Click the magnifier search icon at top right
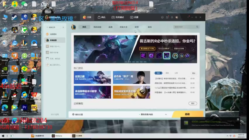The image size is (249, 140). (197, 27)
